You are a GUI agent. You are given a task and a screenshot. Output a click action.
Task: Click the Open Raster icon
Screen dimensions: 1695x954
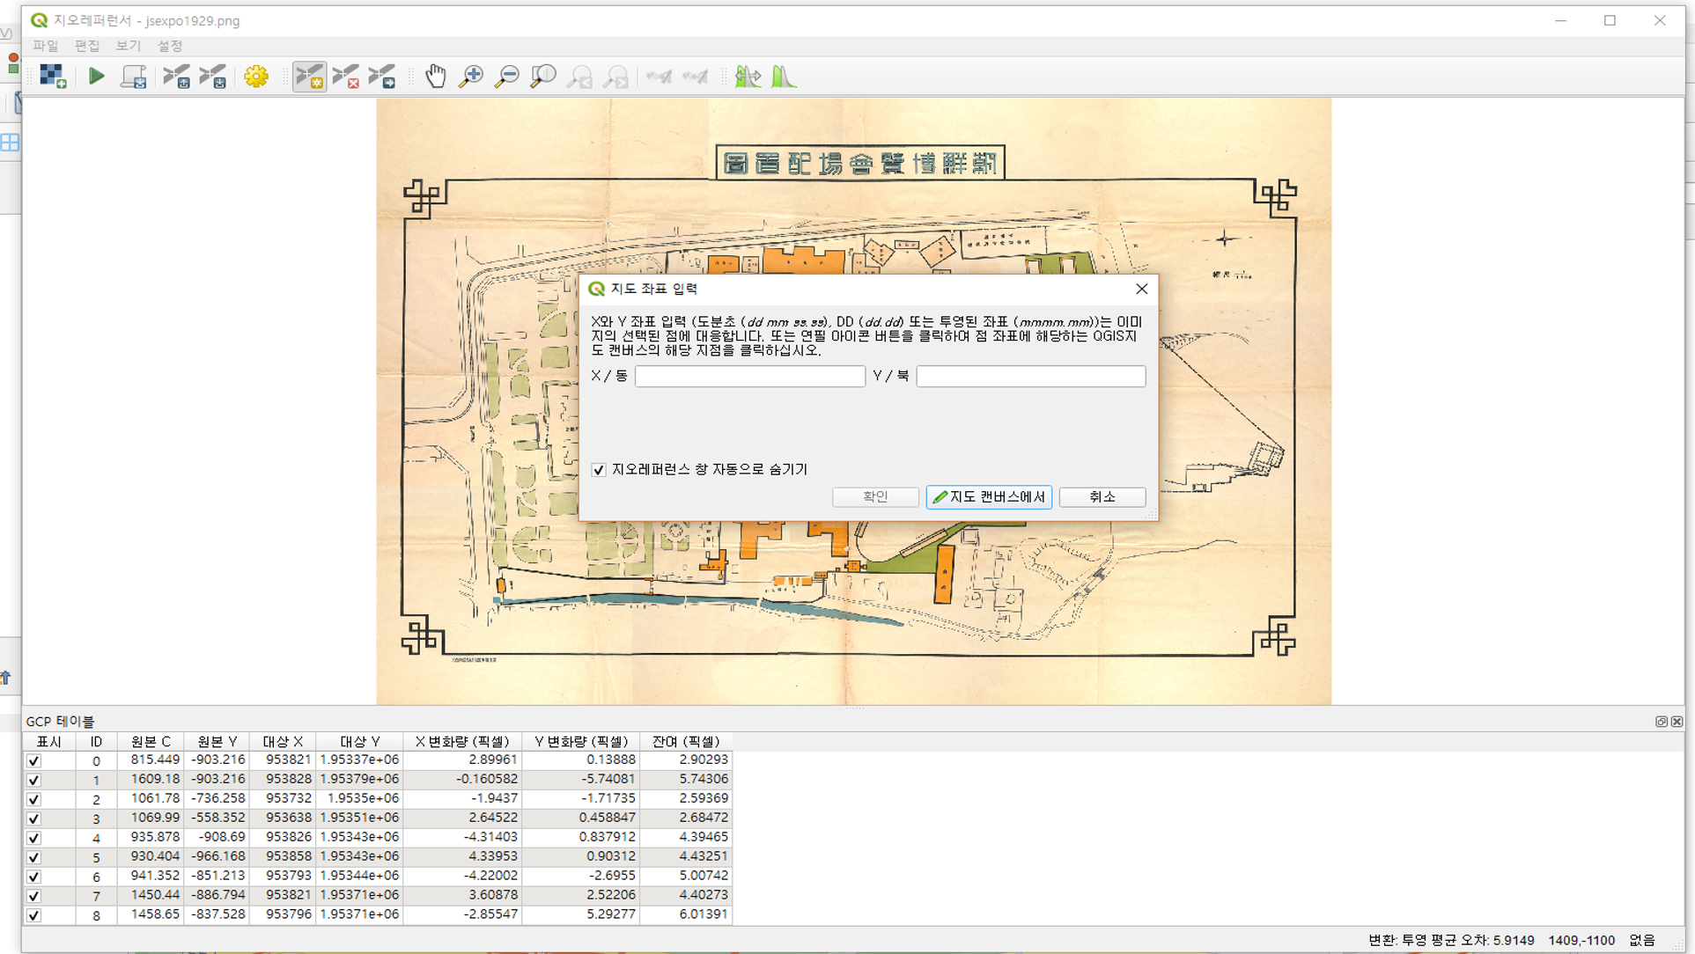click(52, 77)
